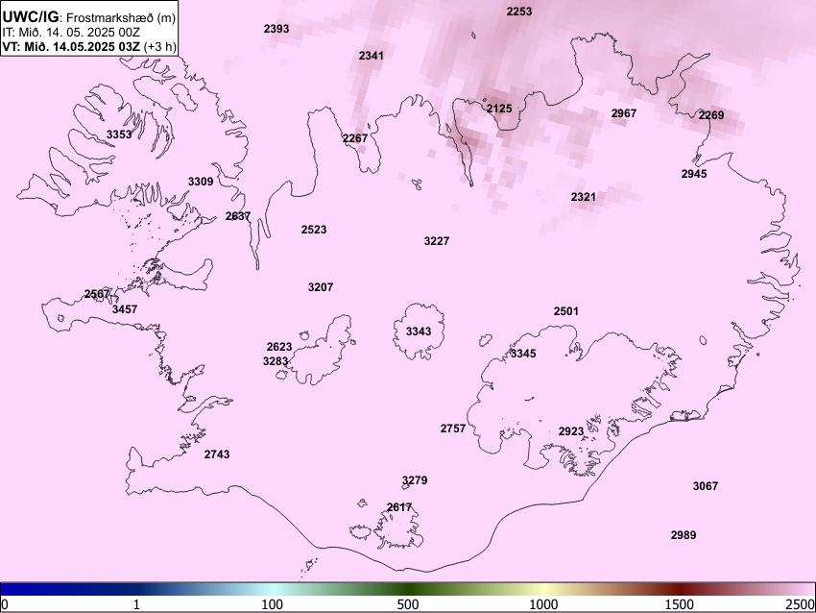Click the 3207 label
Image resolution: width=816 pixels, height=613 pixels.
[321, 287]
